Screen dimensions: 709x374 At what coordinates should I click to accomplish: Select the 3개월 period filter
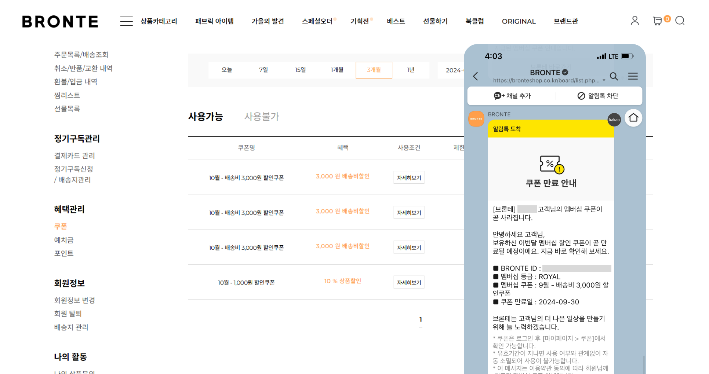pos(374,70)
